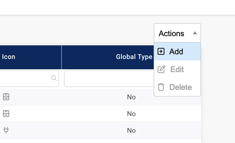Click the first row's cabinet icon
Viewport: 235px width, 143px height.
coord(6,97)
